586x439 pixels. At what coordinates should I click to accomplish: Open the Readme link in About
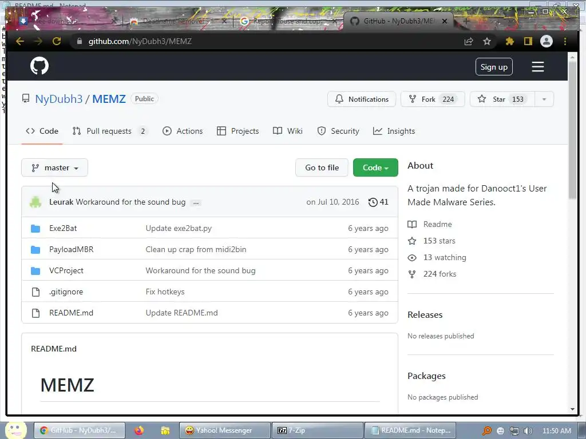pyautogui.click(x=430, y=224)
